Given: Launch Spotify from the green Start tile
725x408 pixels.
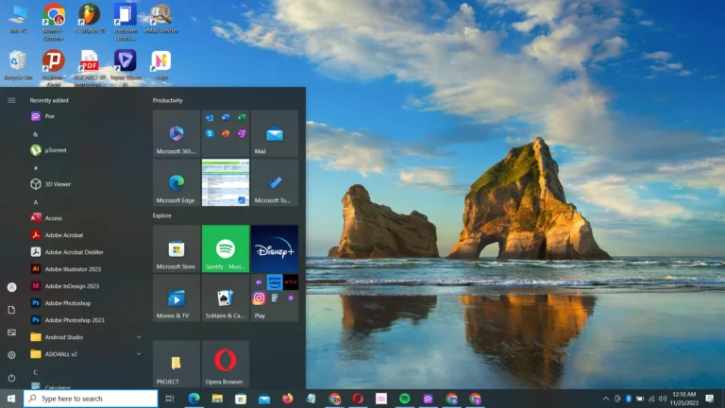Looking at the screenshot, I should point(226,249).
